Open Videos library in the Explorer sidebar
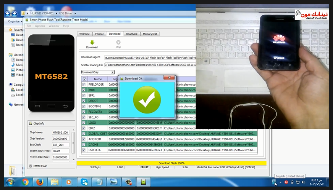The image size is (333, 190). (17, 75)
